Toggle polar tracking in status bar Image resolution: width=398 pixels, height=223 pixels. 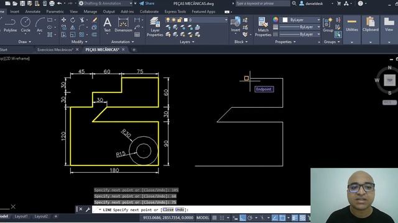pyautogui.click(x=250, y=217)
